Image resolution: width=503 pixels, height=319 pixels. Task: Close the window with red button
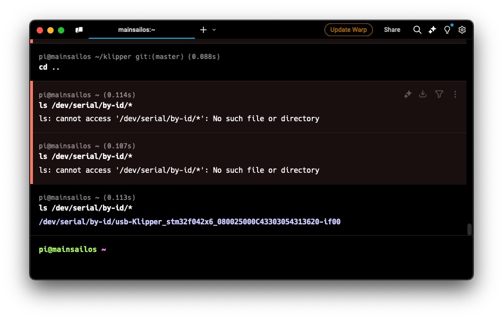[x=40, y=30]
